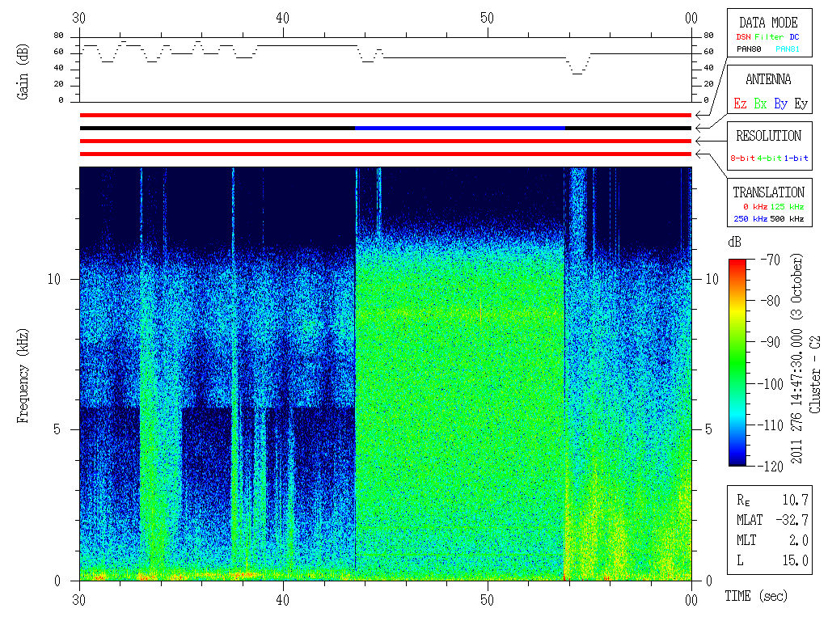Screen dimensions: 828x621
Task: Click the blue 250 kHz translation label
Action: click(750, 218)
